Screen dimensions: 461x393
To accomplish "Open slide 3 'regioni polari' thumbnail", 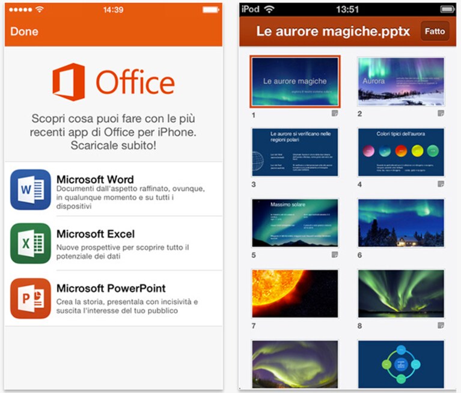I will tap(295, 152).
